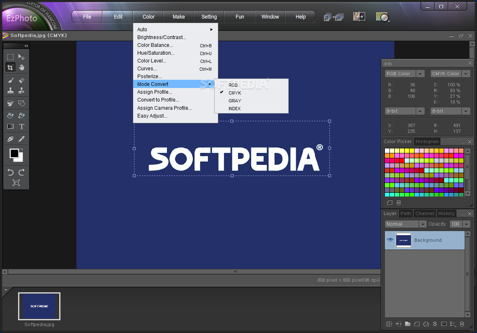
Task: Click Brightness/Contrast... menu entry
Action: (x=176, y=37)
